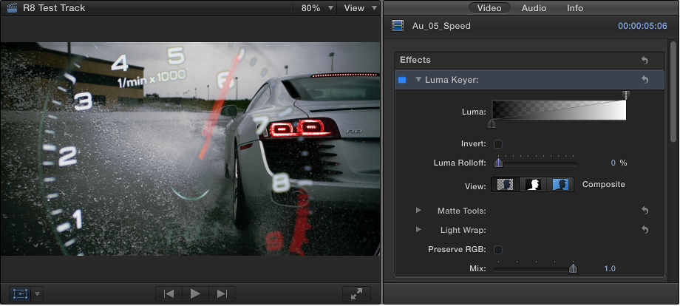Screen dimensions: 680x306
Task: Reset the Luma Keyer effect
Action: click(x=645, y=80)
